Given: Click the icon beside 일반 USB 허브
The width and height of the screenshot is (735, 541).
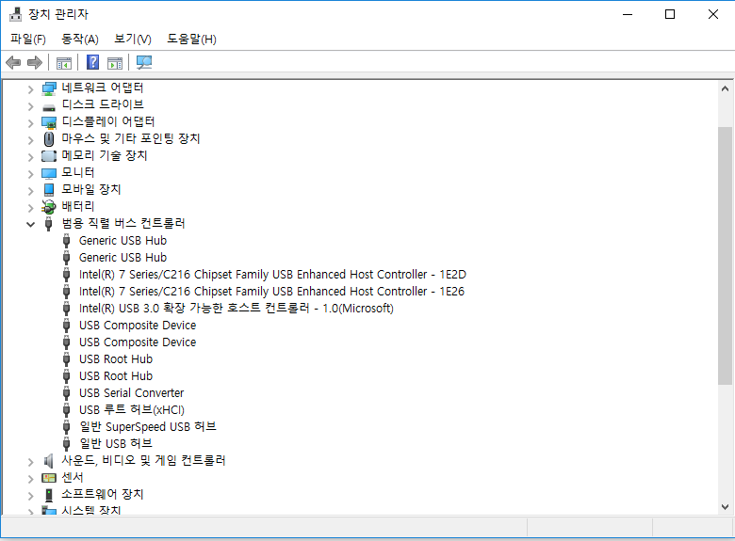Looking at the screenshot, I should [x=67, y=444].
